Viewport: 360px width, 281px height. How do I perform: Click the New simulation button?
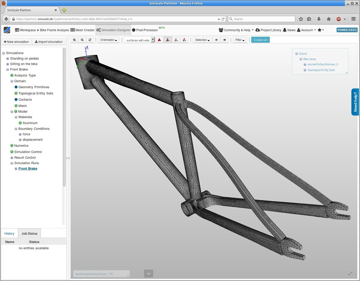click(x=16, y=42)
